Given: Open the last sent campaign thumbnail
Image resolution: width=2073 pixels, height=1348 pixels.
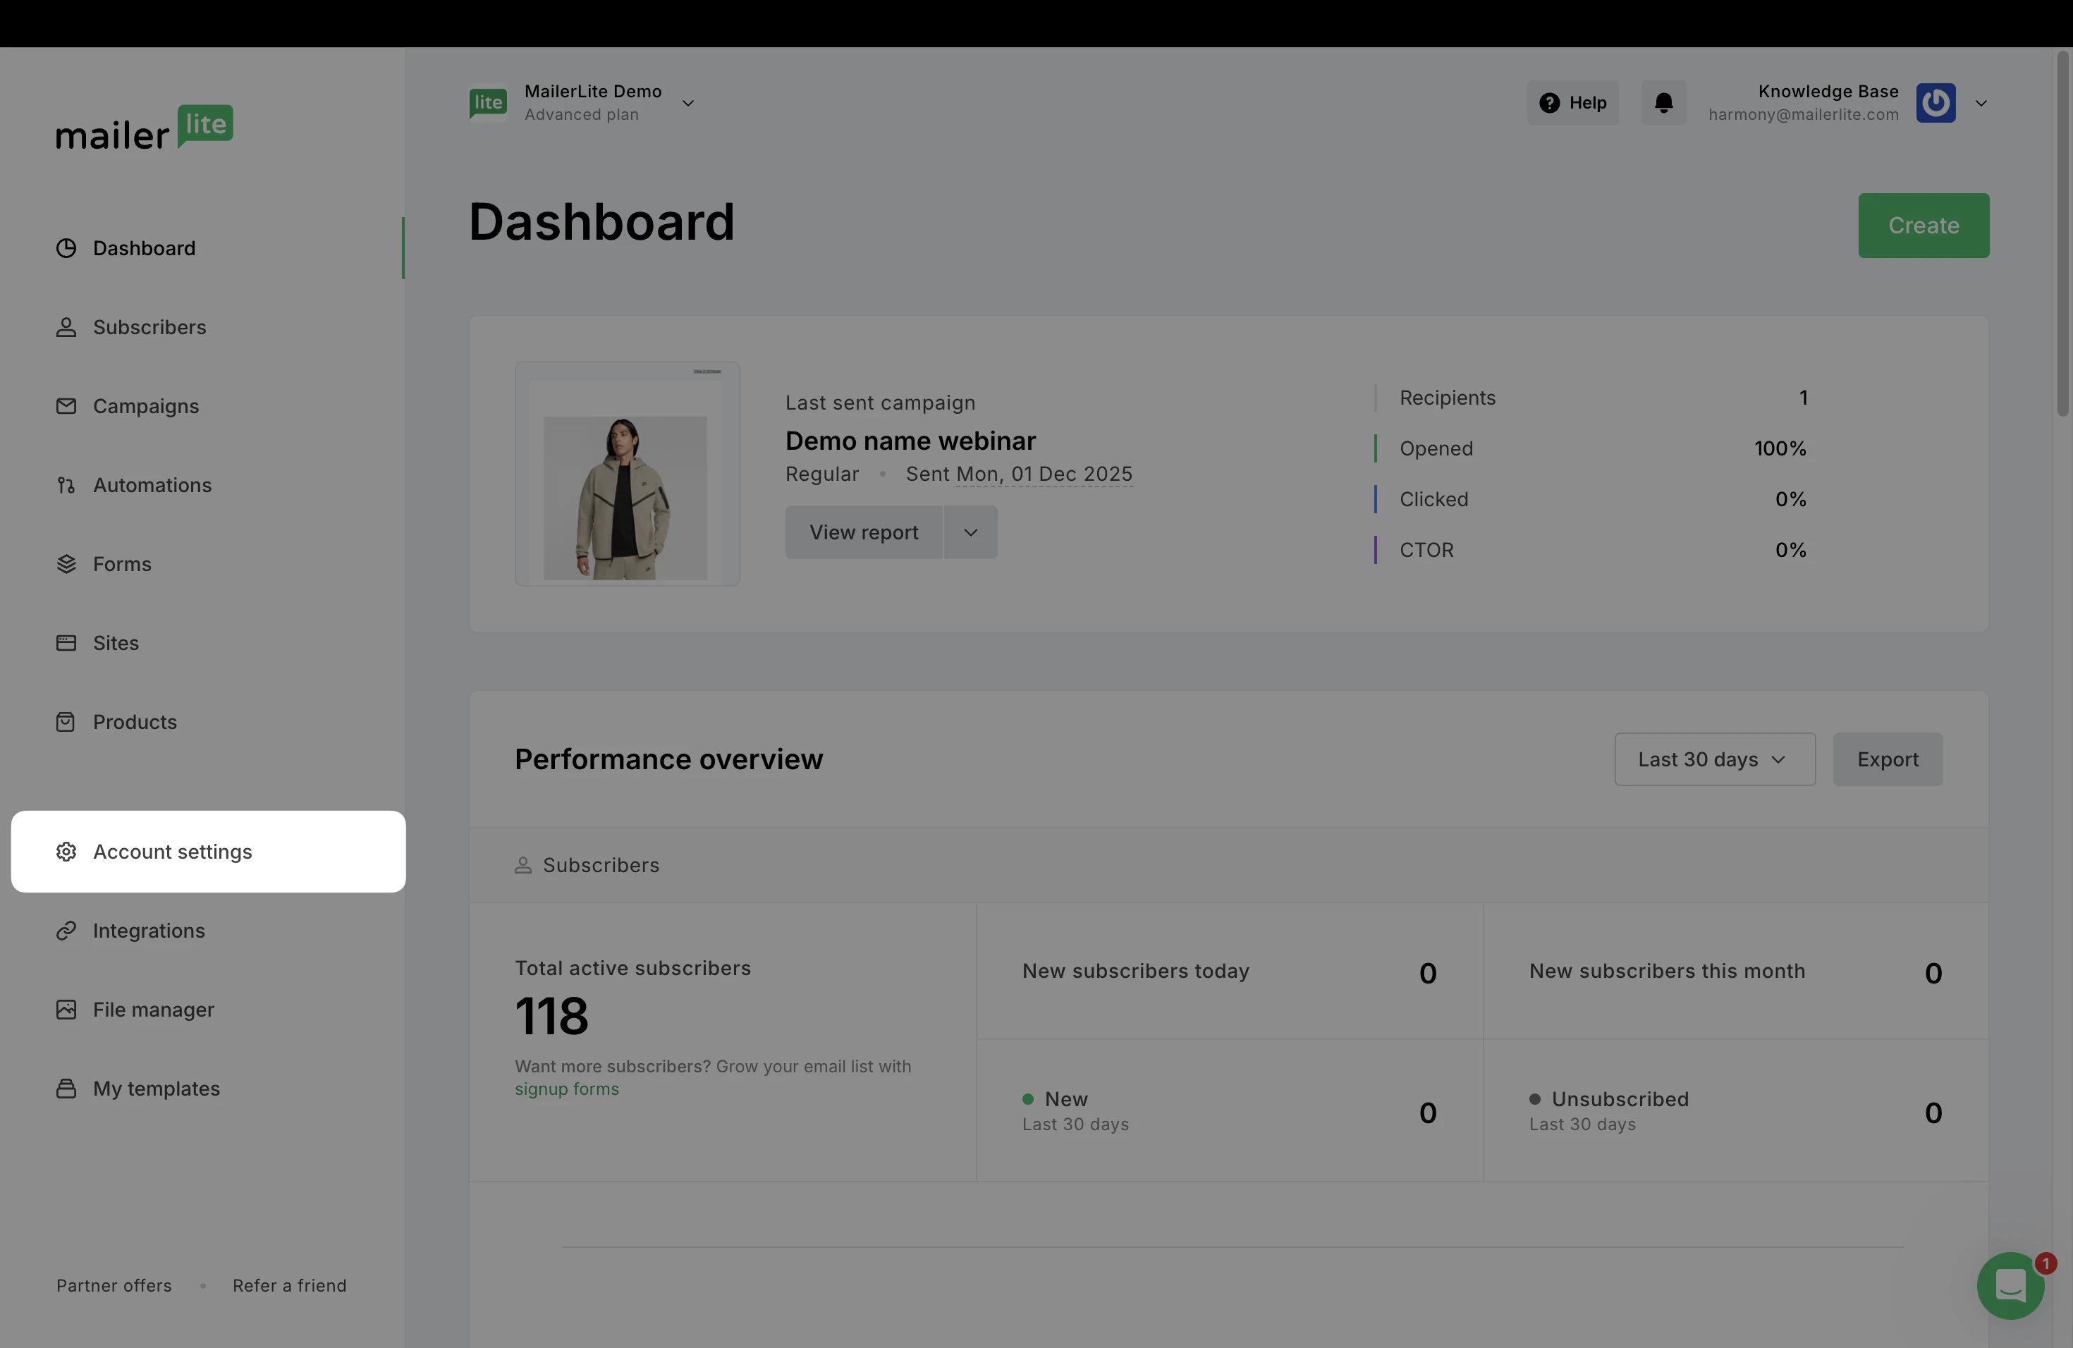Looking at the screenshot, I should pos(627,474).
